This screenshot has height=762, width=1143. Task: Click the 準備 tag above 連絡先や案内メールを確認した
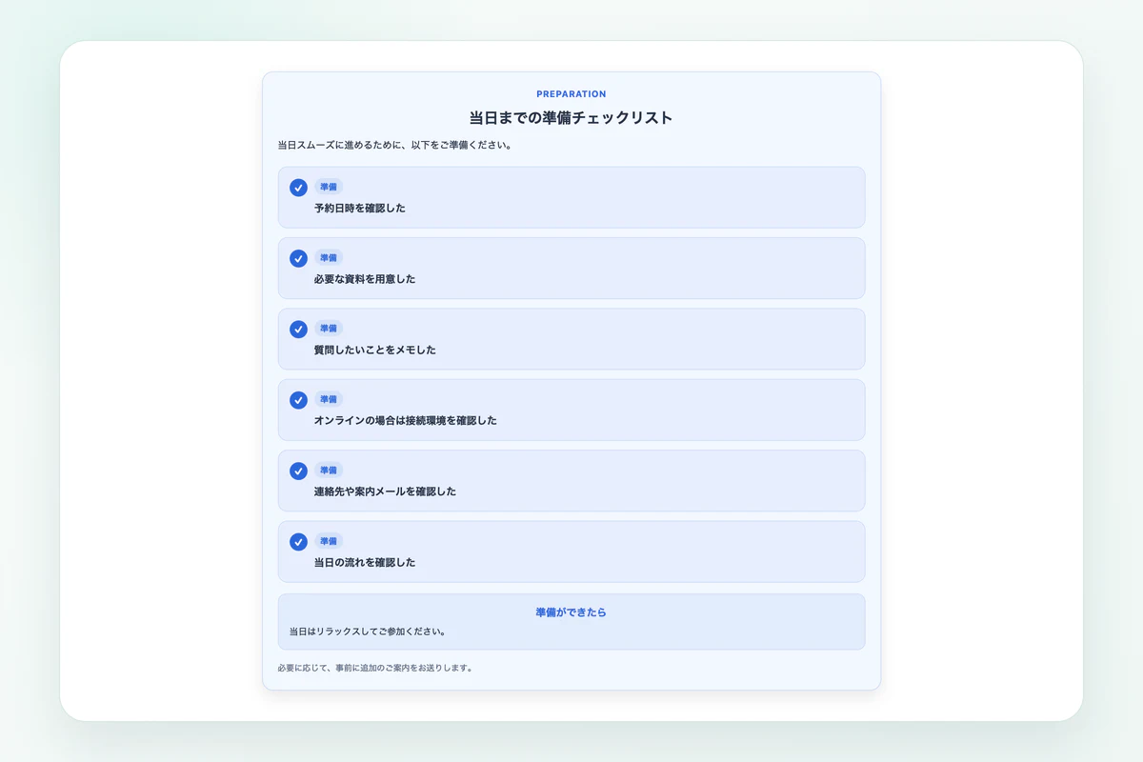(329, 470)
